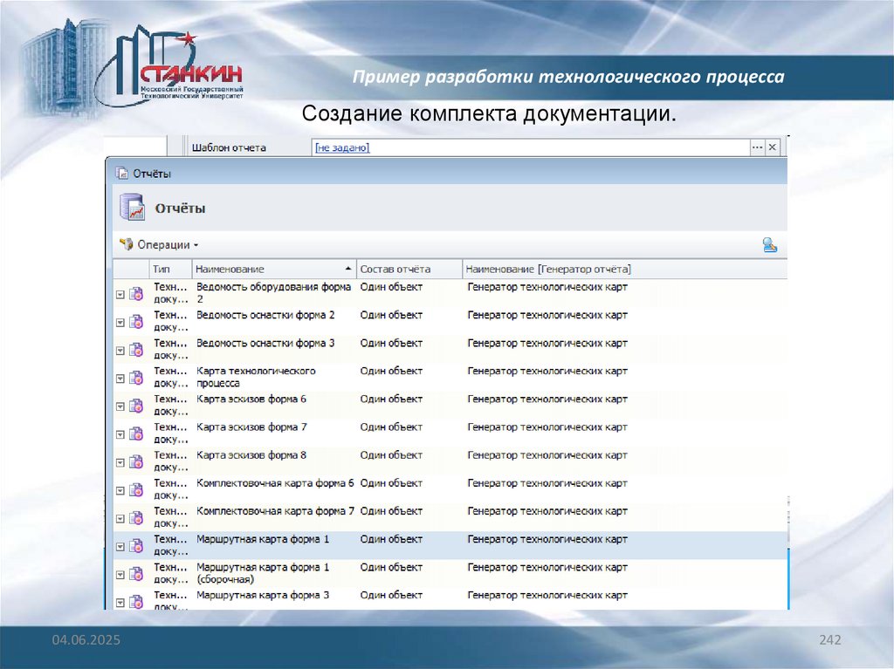This screenshot has width=894, height=669.
Task: Open the Операции dropdown menu
Action: (x=159, y=245)
